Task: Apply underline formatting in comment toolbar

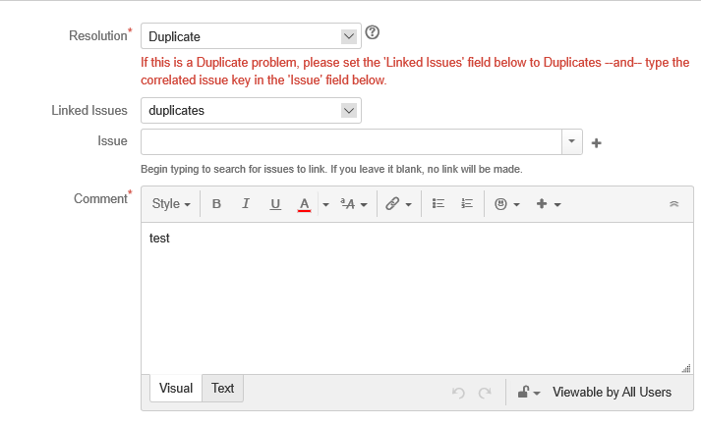Action: [x=275, y=204]
